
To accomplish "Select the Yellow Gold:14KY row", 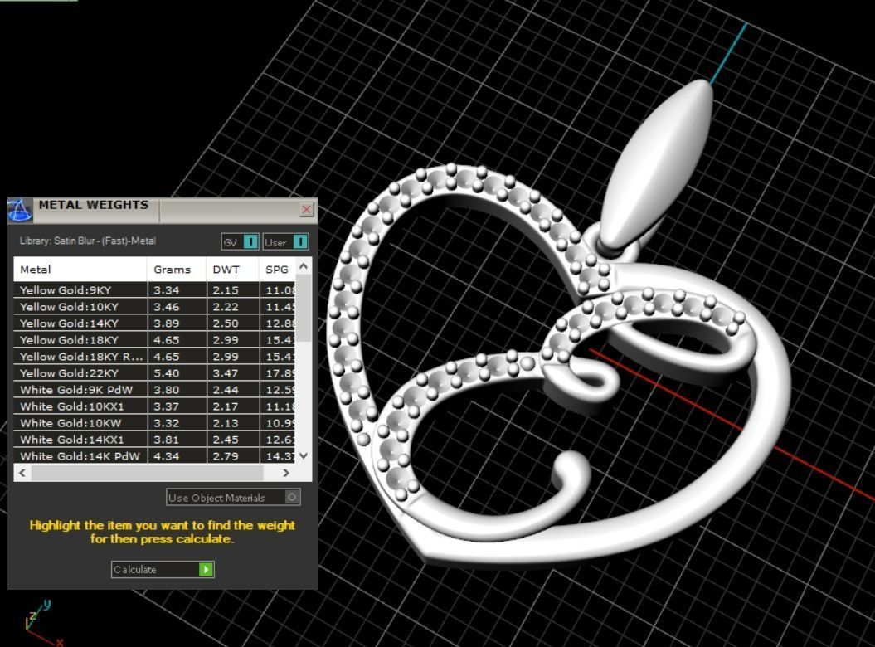I will tap(154, 323).
